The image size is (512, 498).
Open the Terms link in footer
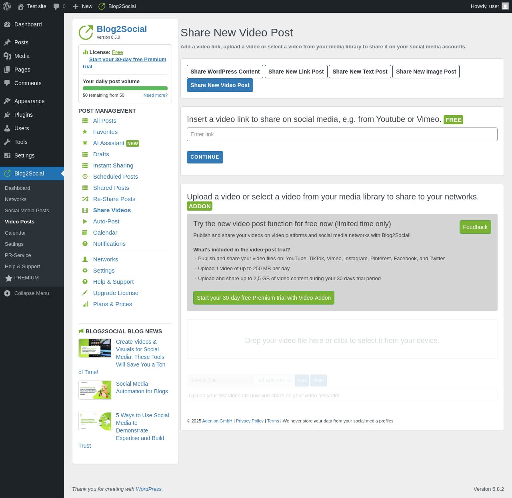pos(273,421)
